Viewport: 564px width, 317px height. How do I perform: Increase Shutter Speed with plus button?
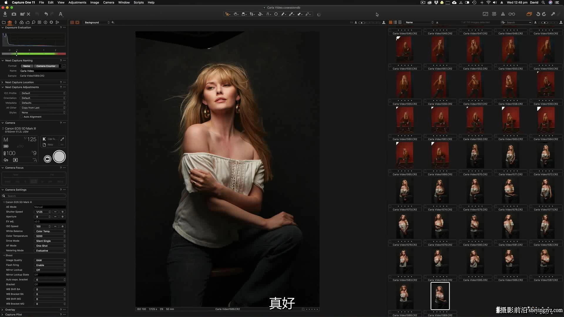[x=62, y=212]
